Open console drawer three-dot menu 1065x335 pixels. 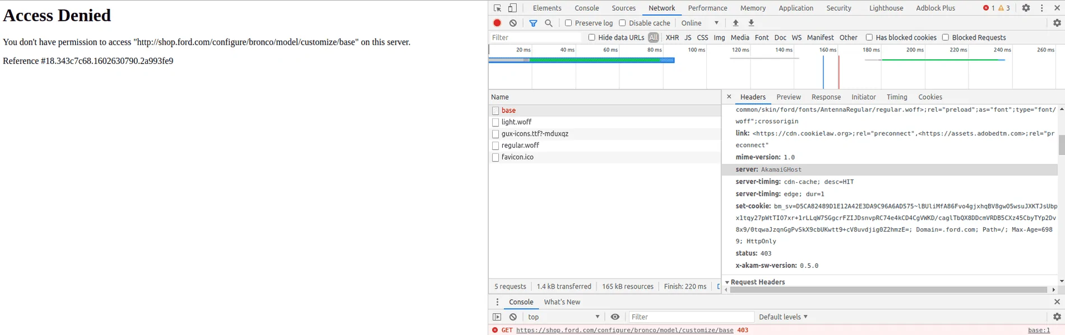497,302
